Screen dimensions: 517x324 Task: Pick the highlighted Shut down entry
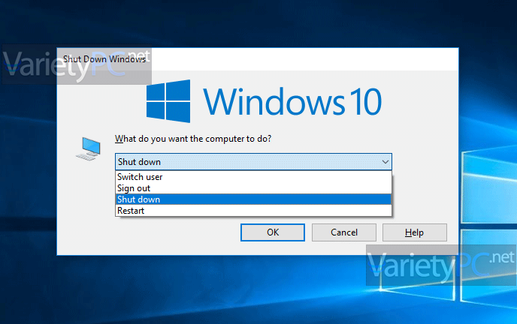click(253, 199)
